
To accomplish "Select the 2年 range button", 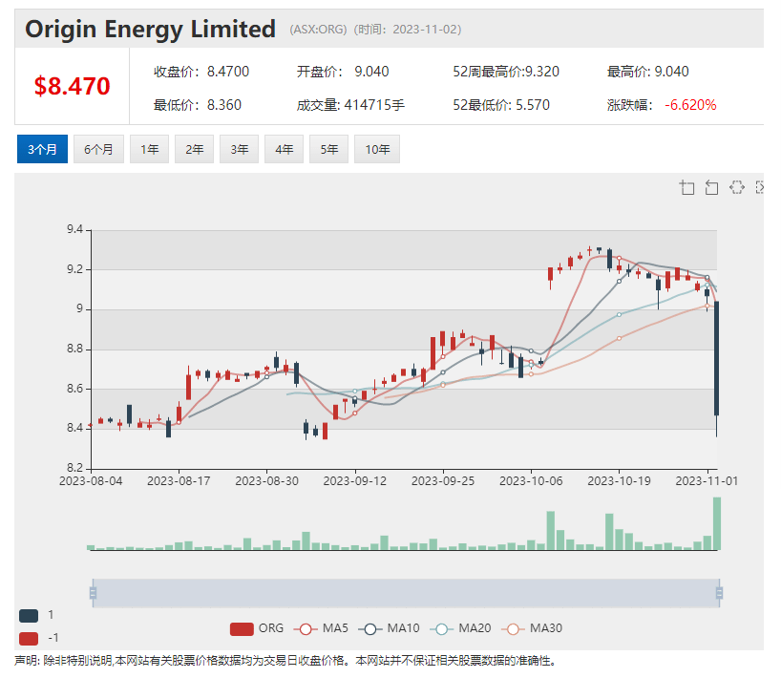I will (195, 149).
